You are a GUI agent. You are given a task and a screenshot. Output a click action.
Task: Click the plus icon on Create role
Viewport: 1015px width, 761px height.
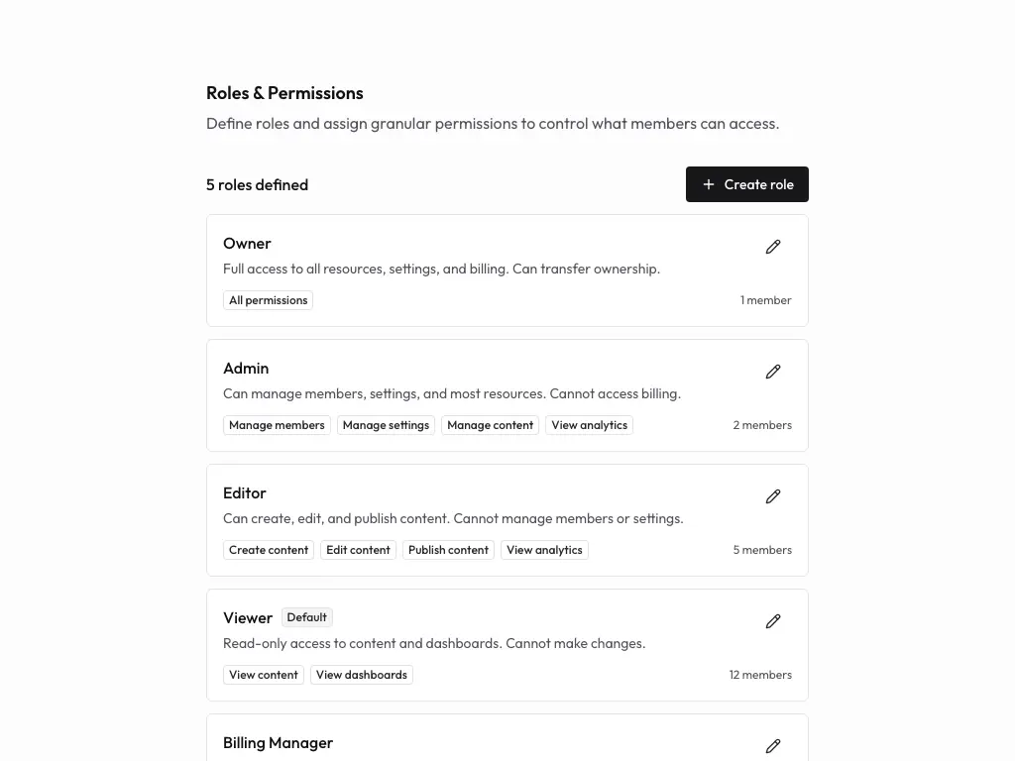(708, 184)
